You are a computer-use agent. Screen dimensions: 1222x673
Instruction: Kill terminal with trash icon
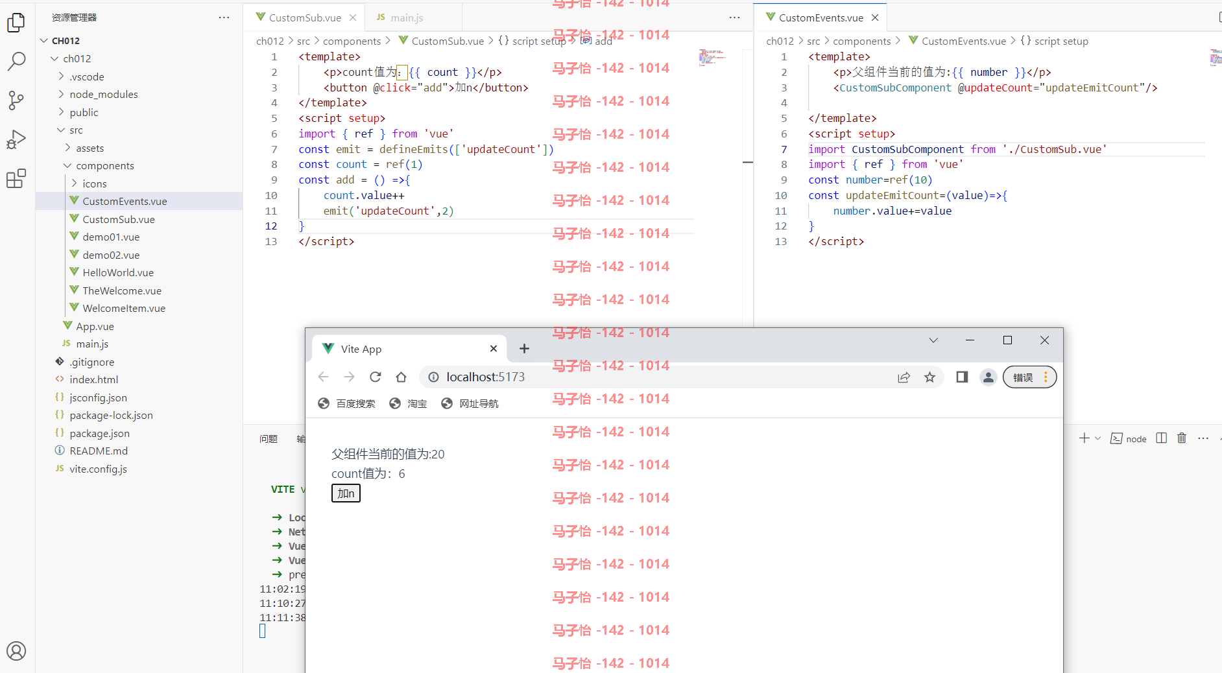[x=1182, y=438]
